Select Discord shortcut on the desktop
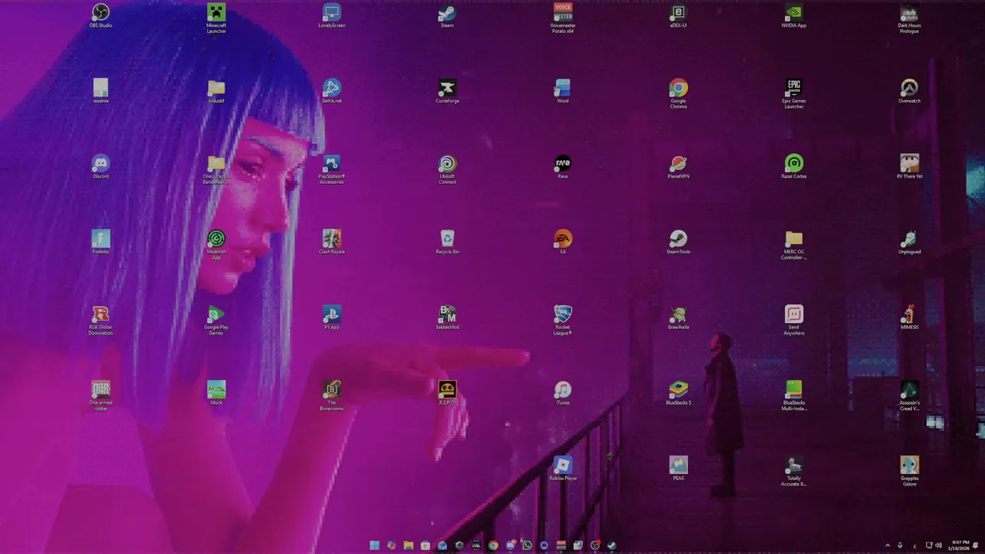 click(x=101, y=167)
